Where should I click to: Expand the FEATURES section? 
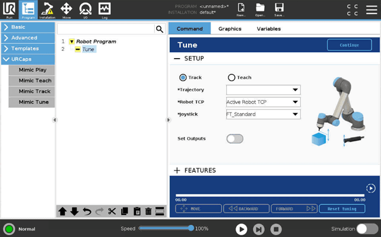point(177,171)
